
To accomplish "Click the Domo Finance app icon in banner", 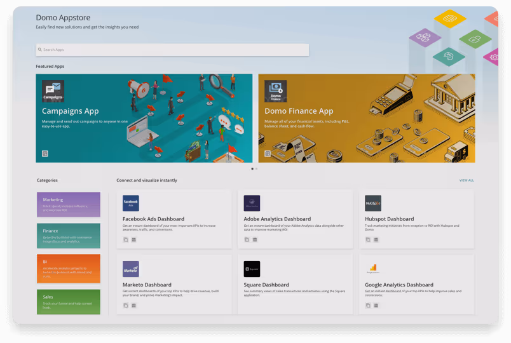I will 276,91.
